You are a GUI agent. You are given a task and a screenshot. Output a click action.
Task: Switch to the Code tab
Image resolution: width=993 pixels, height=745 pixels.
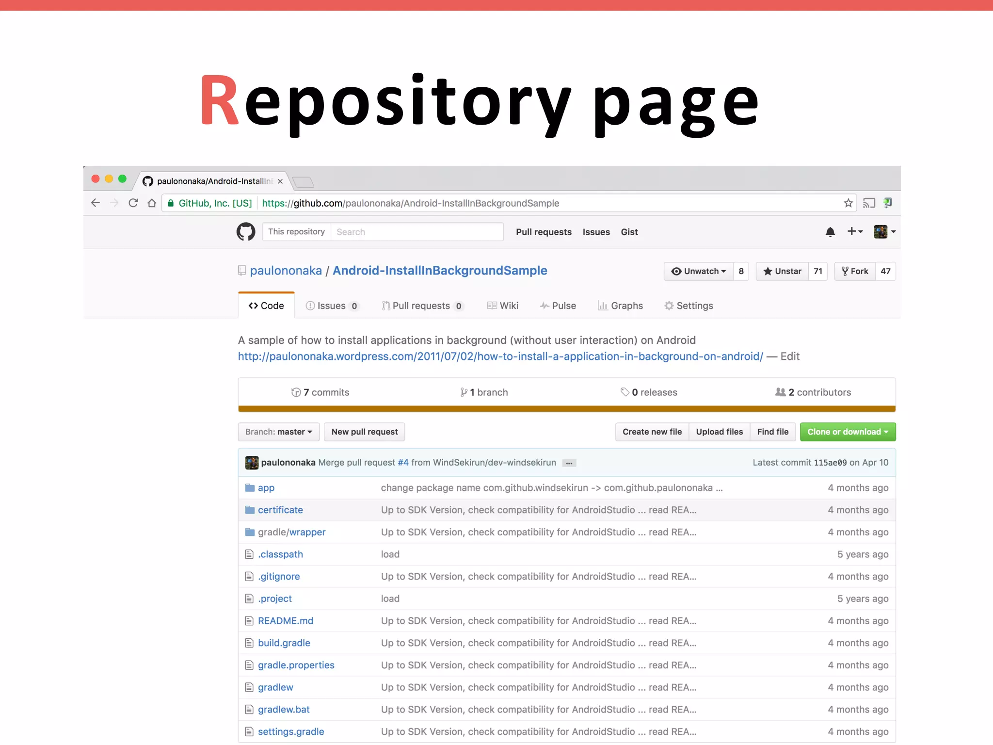(x=266, y=306)
